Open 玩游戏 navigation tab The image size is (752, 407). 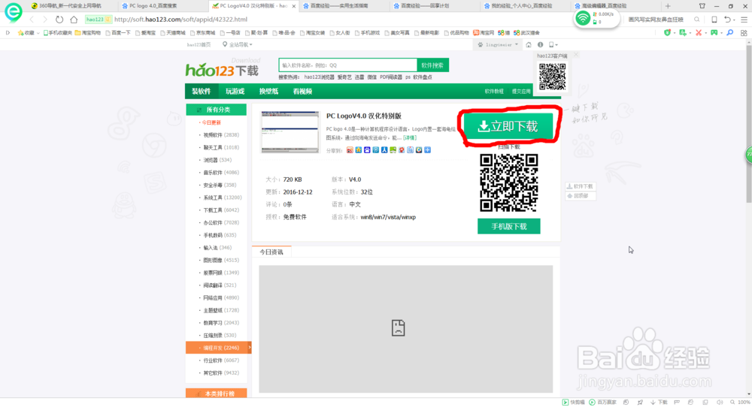235,92
